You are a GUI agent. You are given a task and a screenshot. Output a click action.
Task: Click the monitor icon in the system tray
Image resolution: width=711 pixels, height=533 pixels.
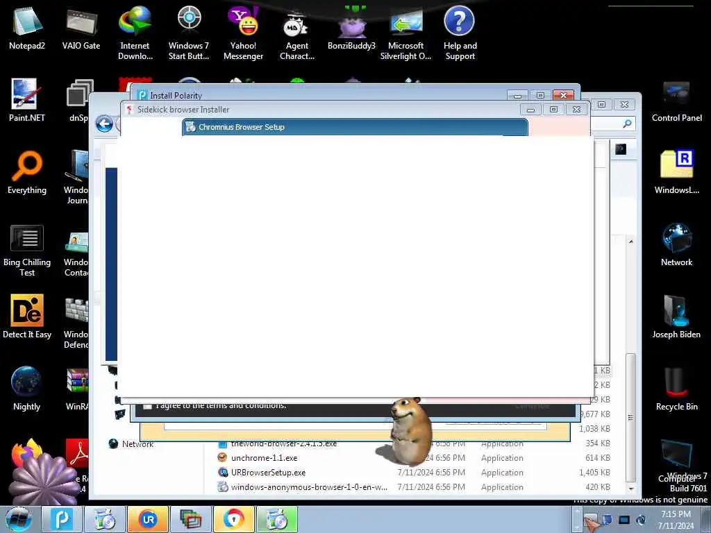point(624,520)
